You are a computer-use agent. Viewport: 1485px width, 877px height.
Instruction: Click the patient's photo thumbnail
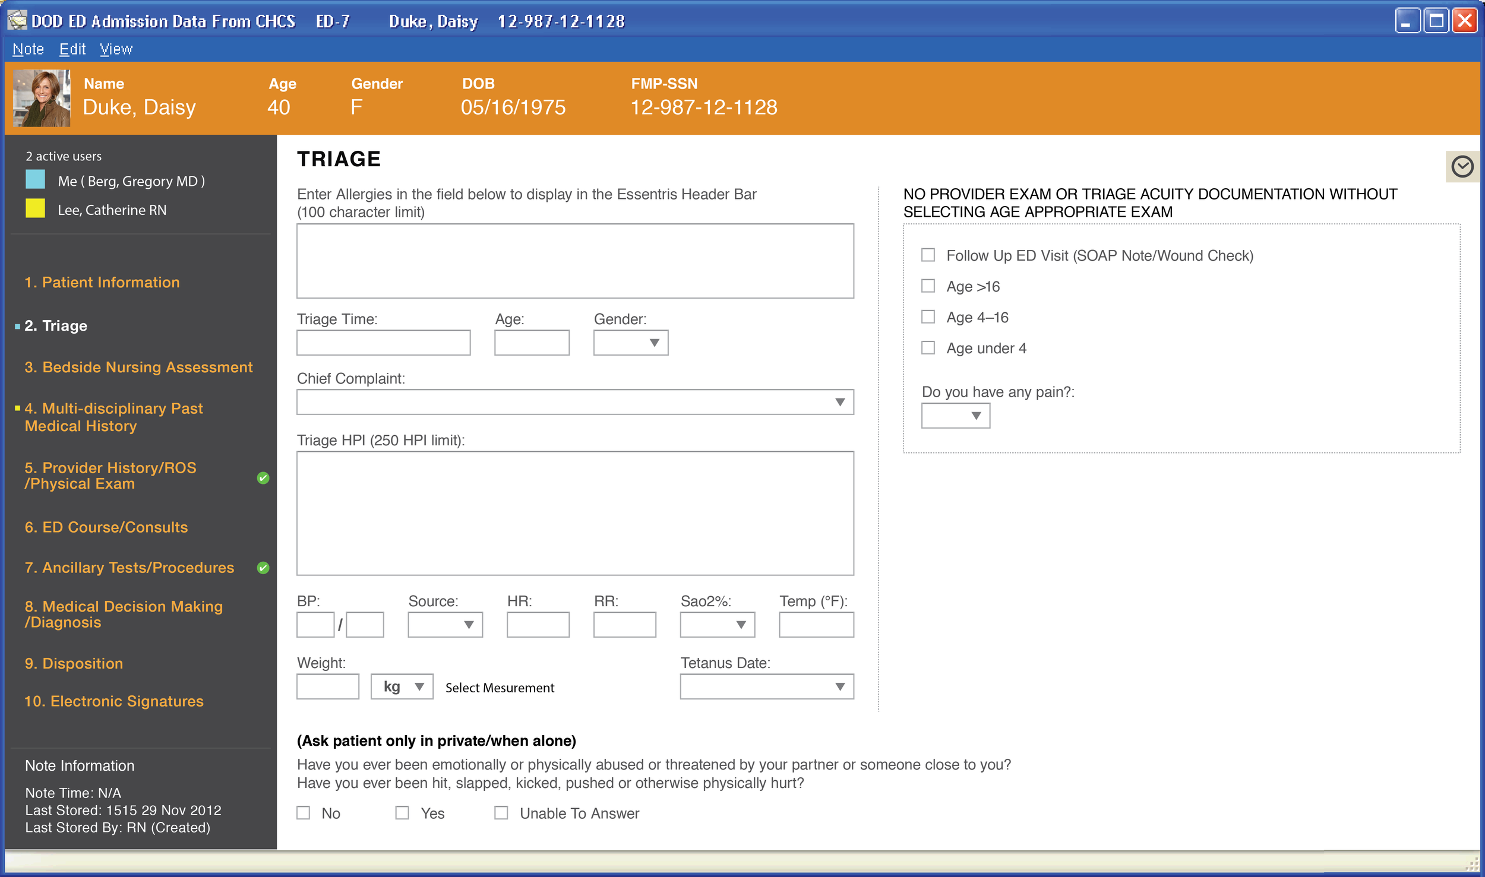pyautogui.click(x=41, y=98)
